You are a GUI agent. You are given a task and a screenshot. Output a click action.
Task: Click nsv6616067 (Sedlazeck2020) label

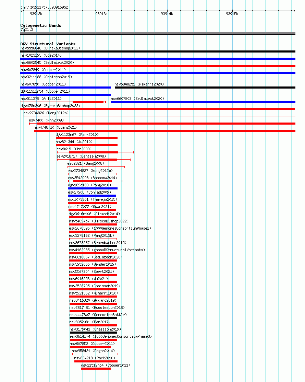96,257
